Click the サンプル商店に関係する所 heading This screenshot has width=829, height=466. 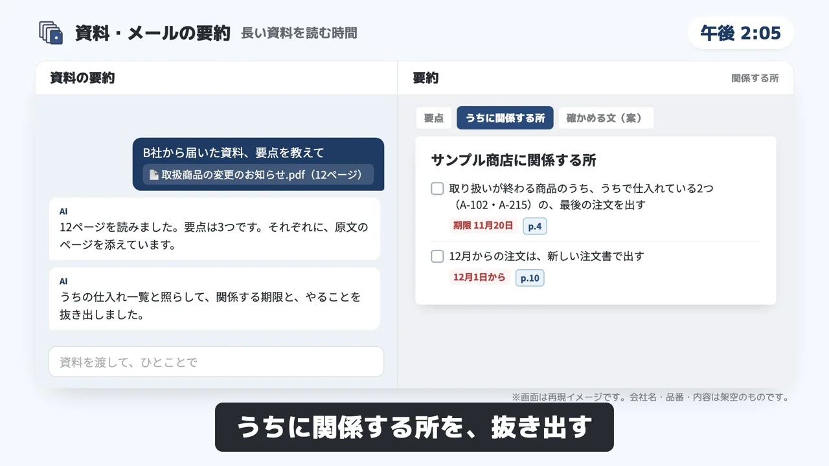pos(514,161)
